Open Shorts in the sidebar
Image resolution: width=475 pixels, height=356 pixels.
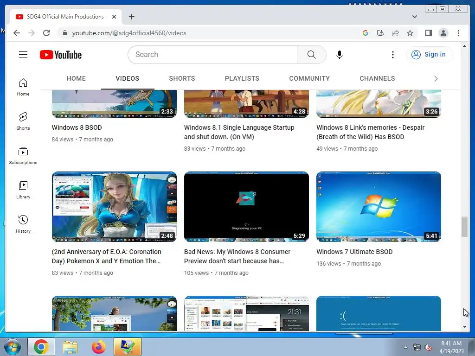pos(23,121)
